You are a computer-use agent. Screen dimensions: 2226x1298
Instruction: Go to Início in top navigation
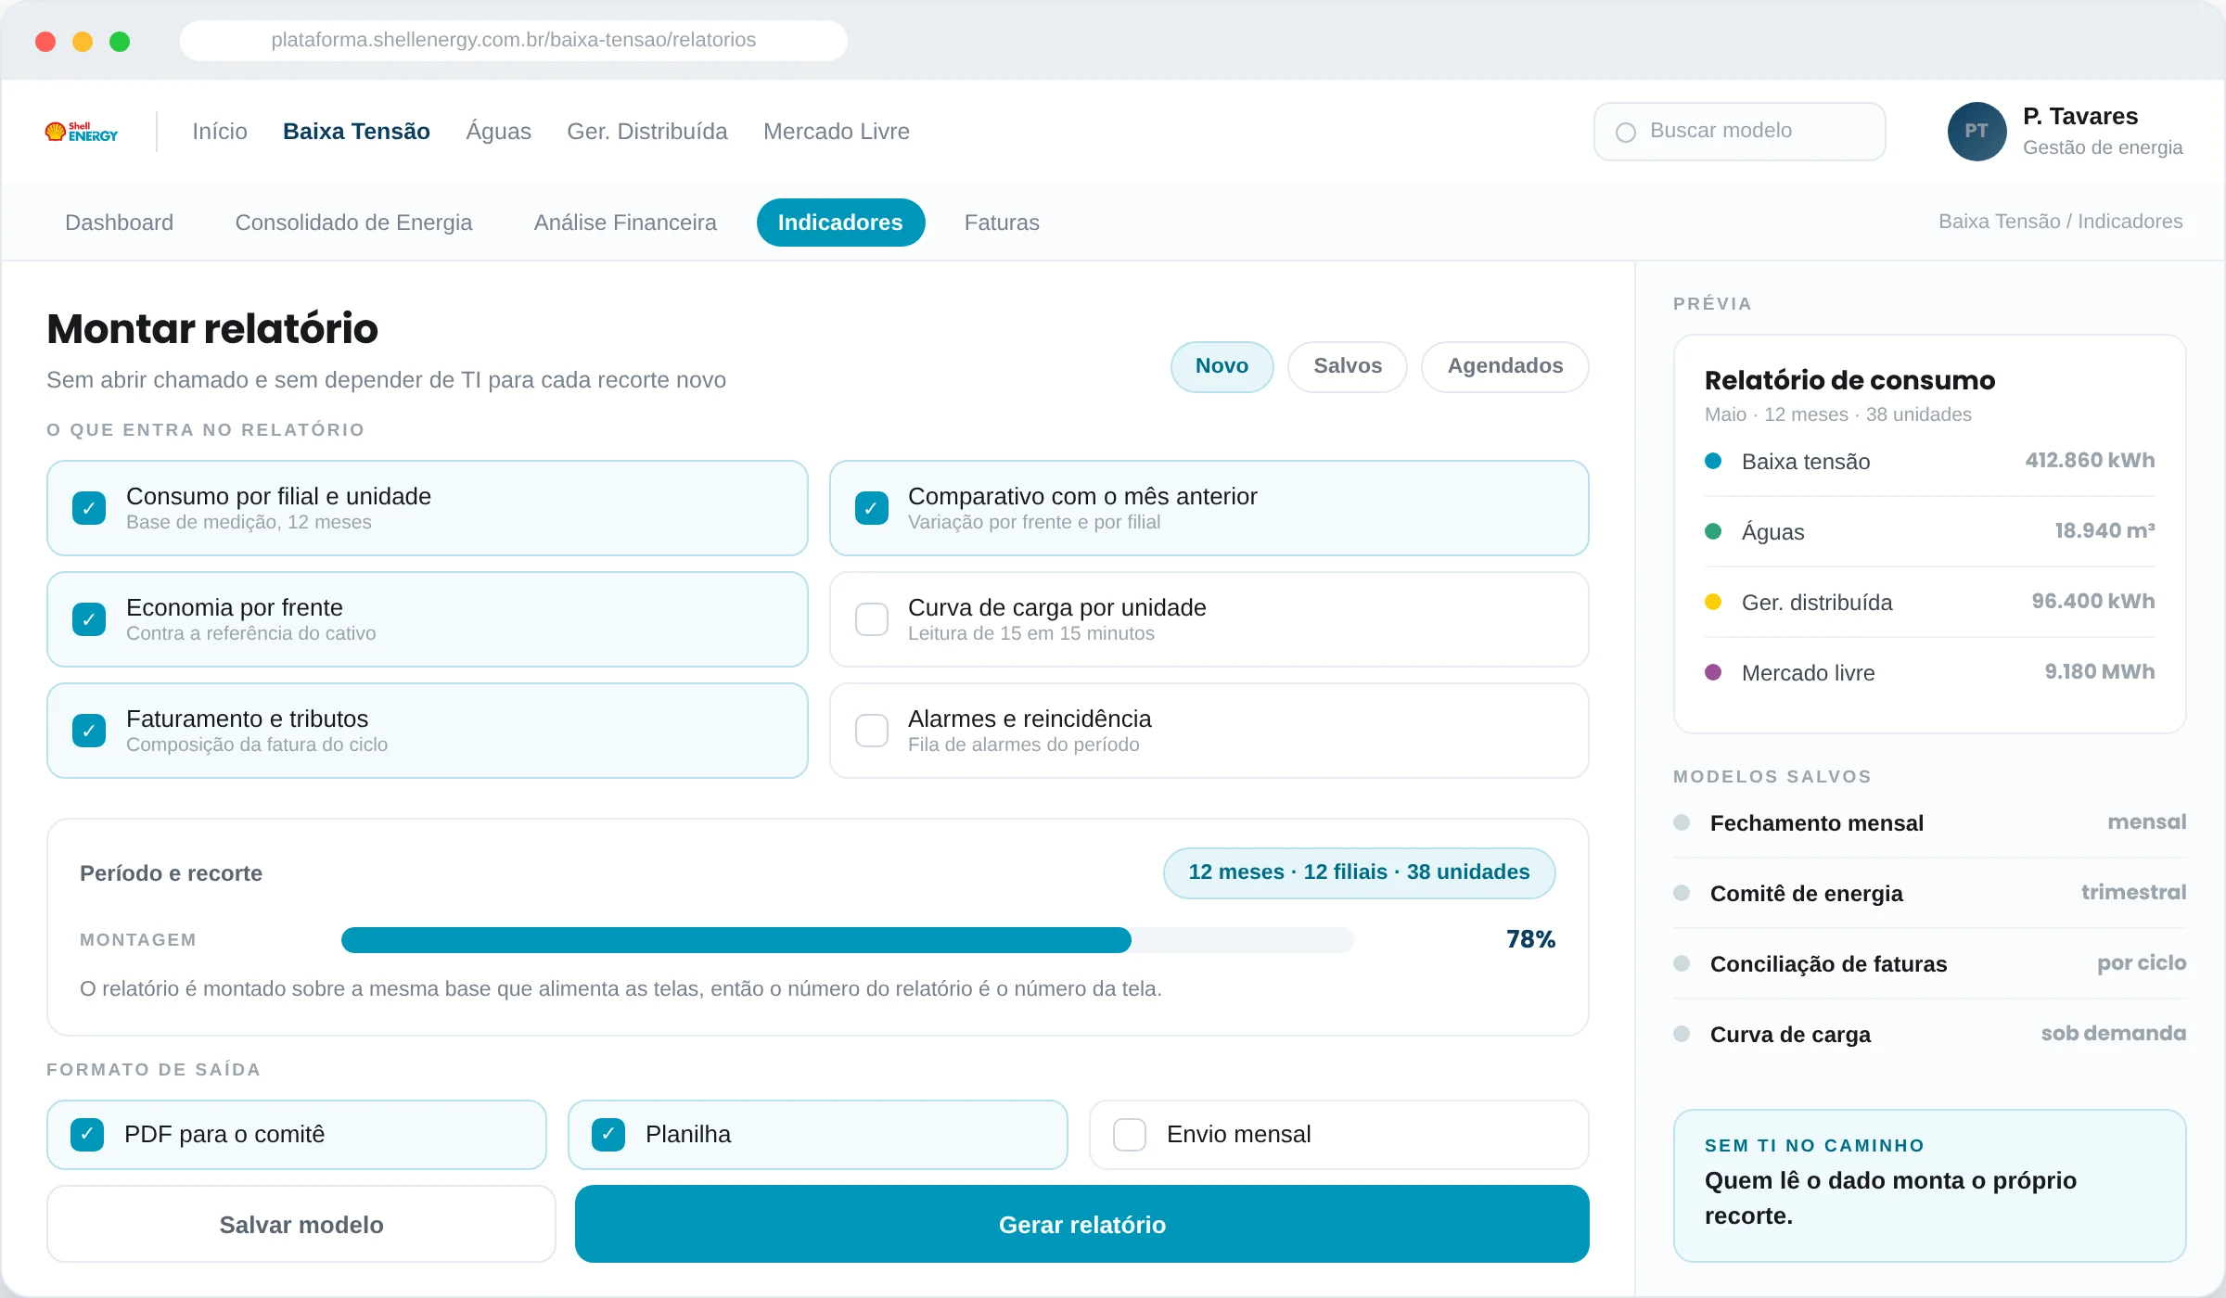pyautogui.click(x=220, y=132)
